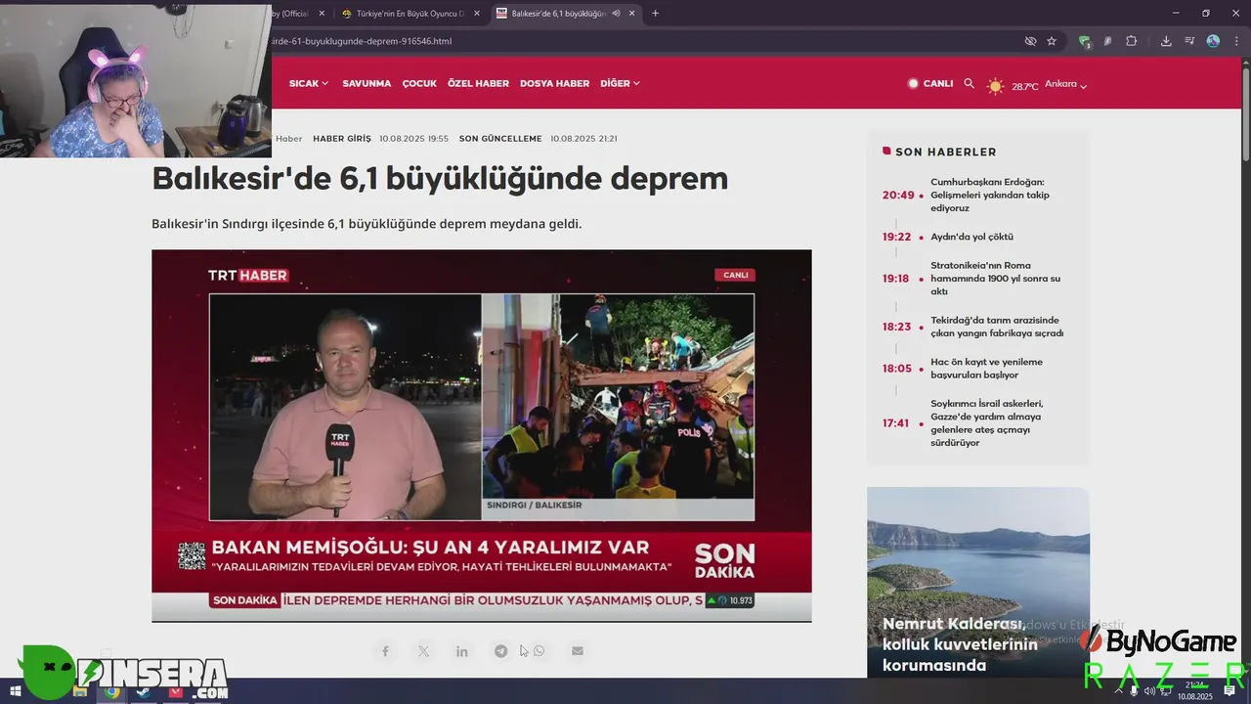Open the green shield extension icon
The image size is (1251, 704).
click(1085, 41)
